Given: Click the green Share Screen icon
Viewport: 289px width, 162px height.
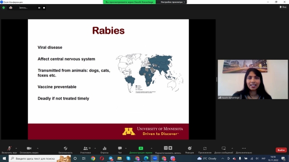Looking at the screenshot, I should click(x=141, y=148).
